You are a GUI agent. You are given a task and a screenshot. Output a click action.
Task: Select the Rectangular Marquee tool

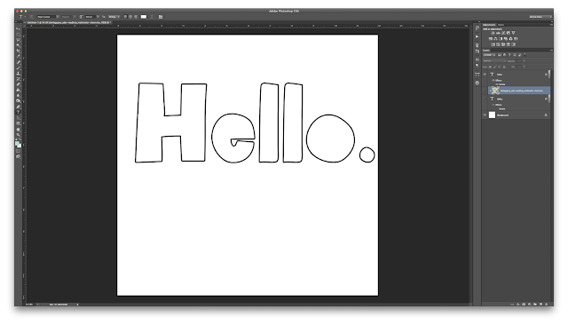click(19, 36)
